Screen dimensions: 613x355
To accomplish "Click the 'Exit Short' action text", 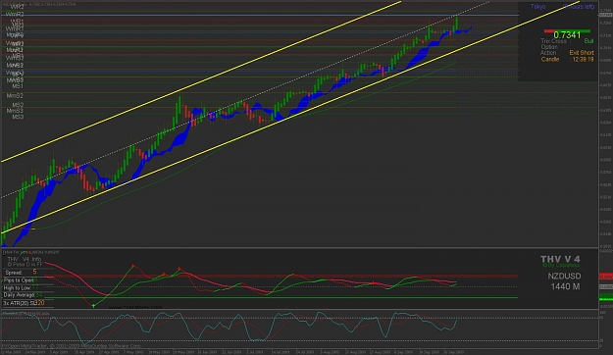I will coord(582,53).
